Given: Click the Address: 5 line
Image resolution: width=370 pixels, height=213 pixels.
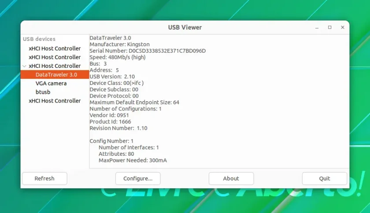Looking at the screenshot, I should [104, 70].
